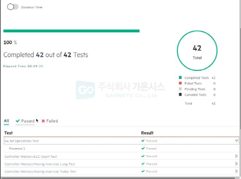Click the green progress bar

(71, 31)
